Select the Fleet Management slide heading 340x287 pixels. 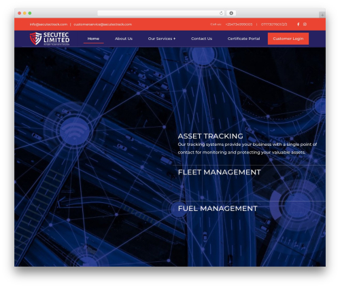coord(220,172)
